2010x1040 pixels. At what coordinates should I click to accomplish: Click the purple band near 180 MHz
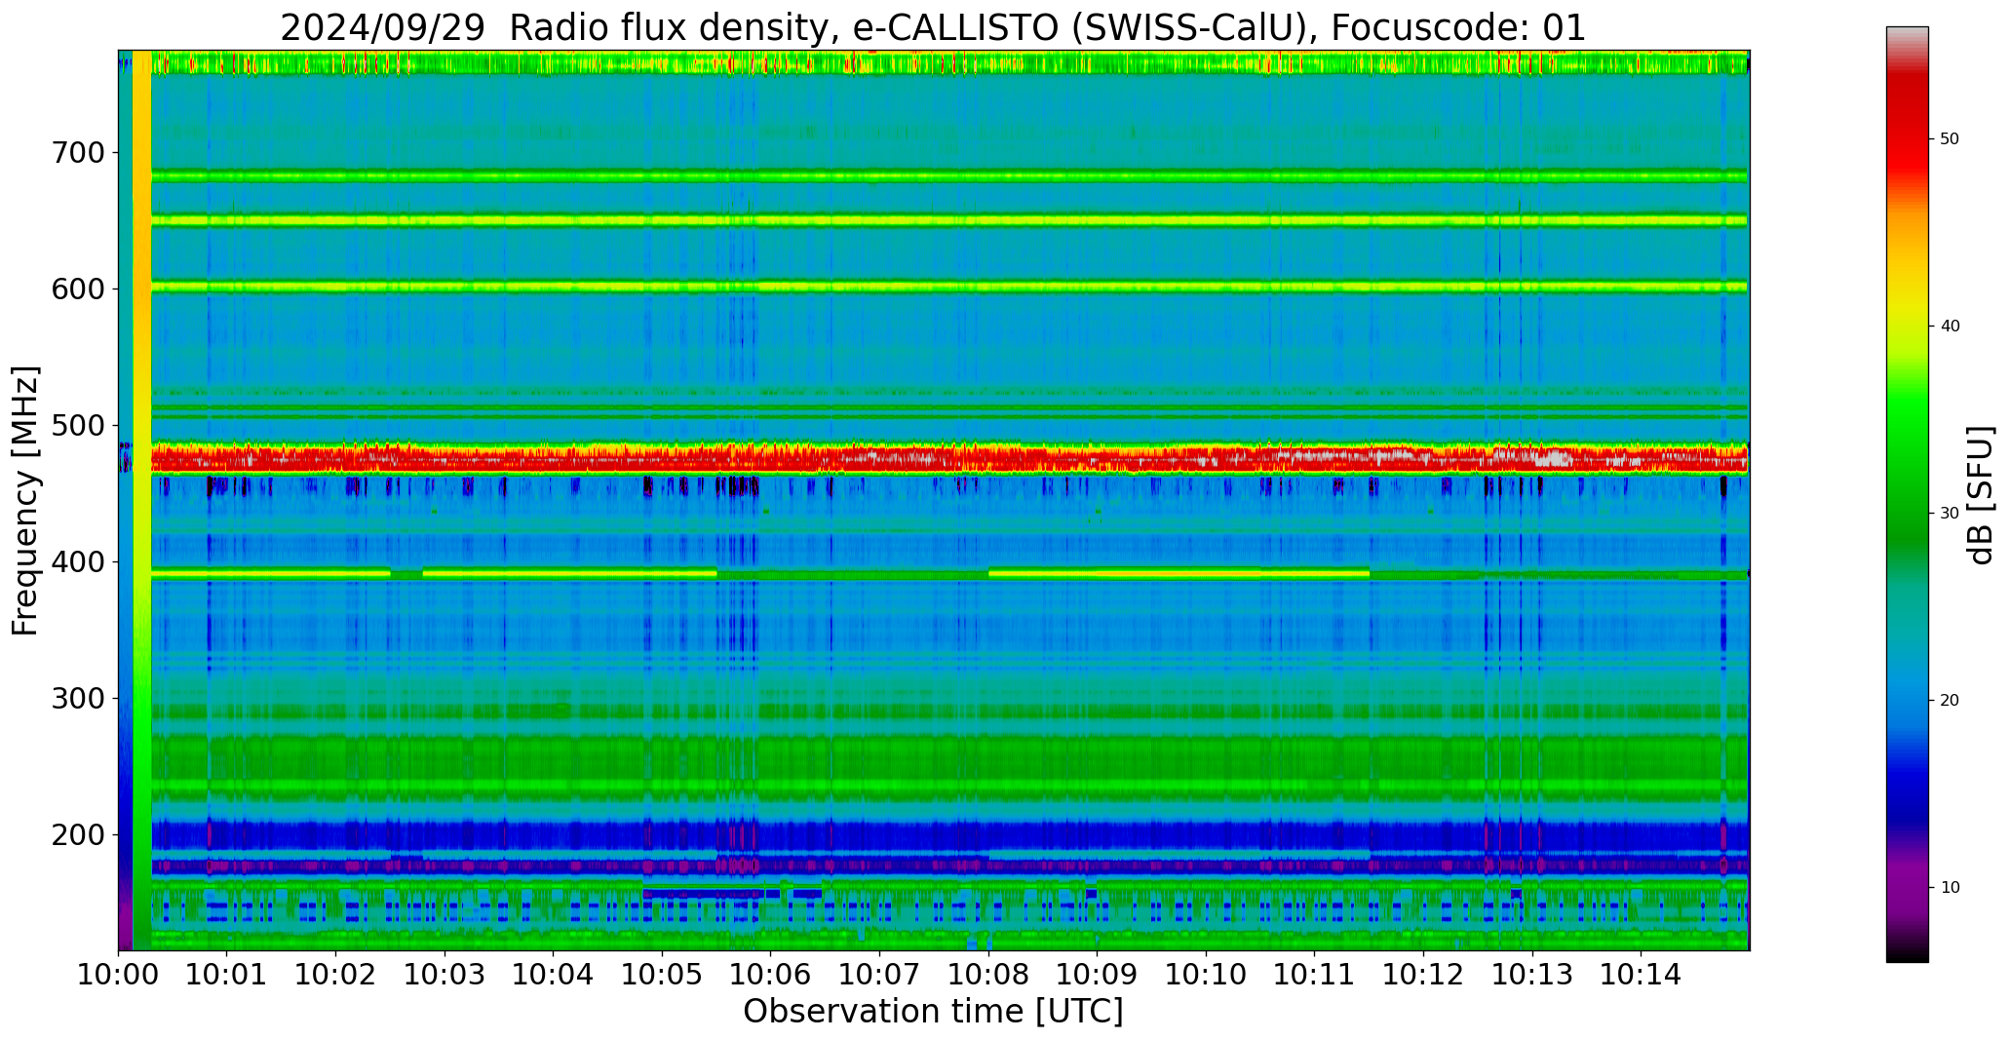pyautogui.click(x=949, y=865)
